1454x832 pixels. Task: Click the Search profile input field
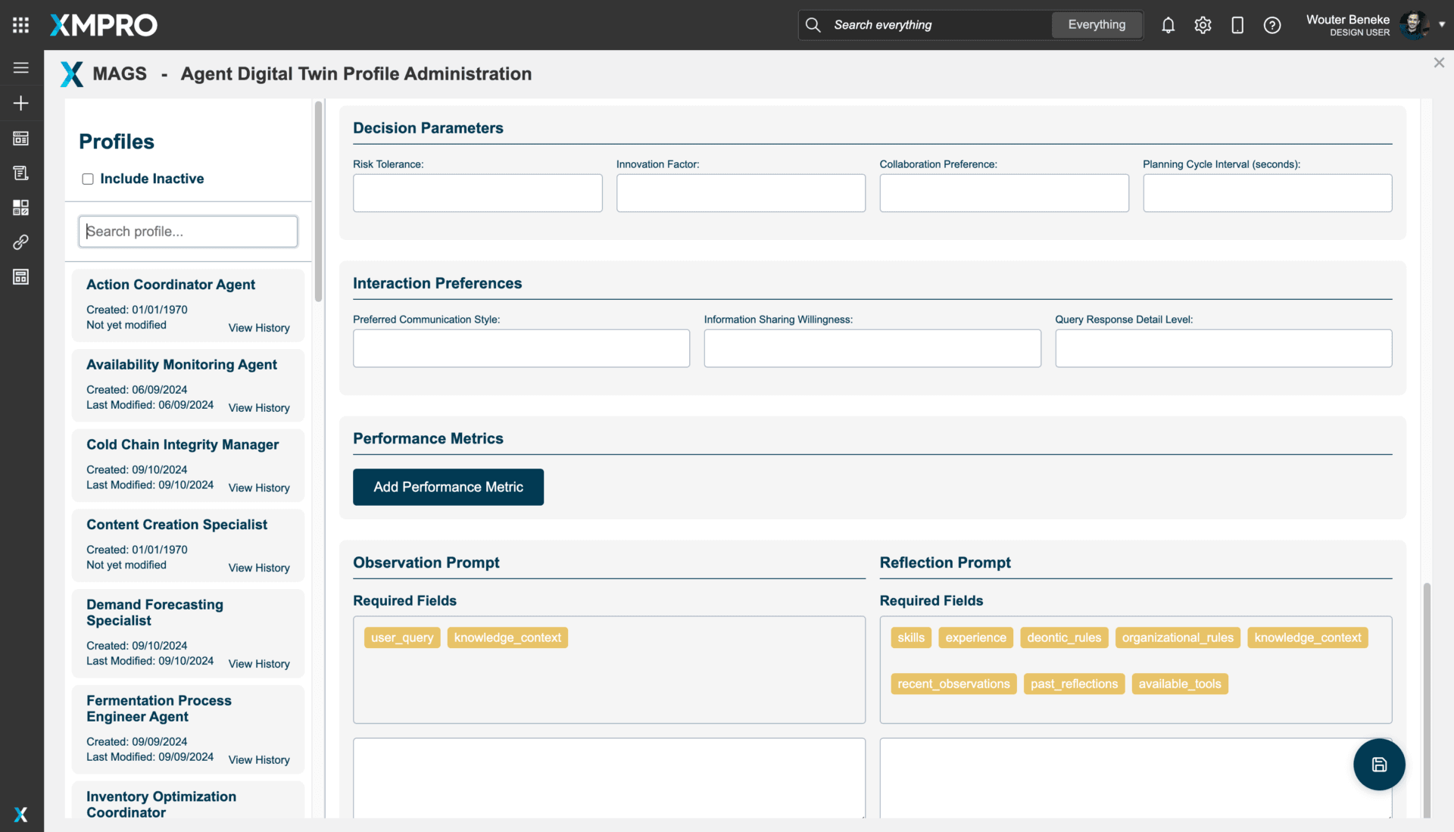click(x=188, y=232)
